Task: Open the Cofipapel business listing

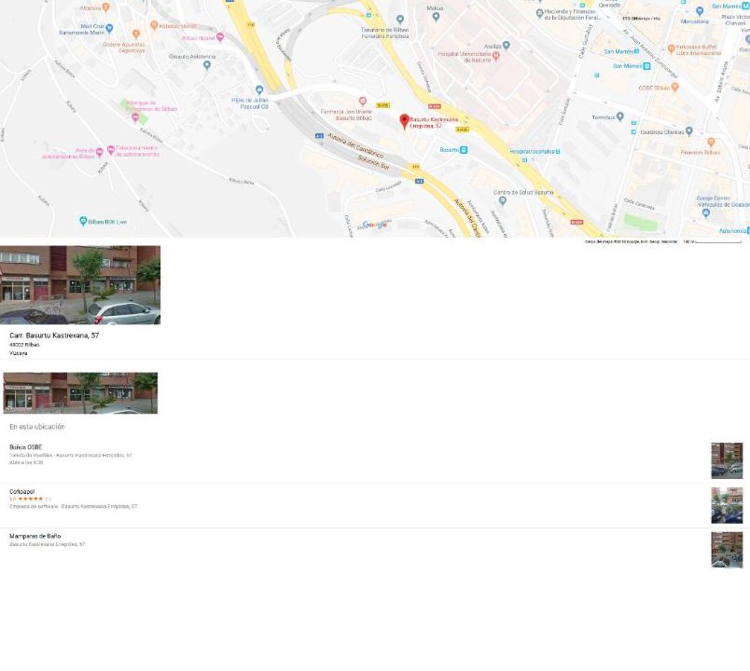Action: tap(375, 505)
